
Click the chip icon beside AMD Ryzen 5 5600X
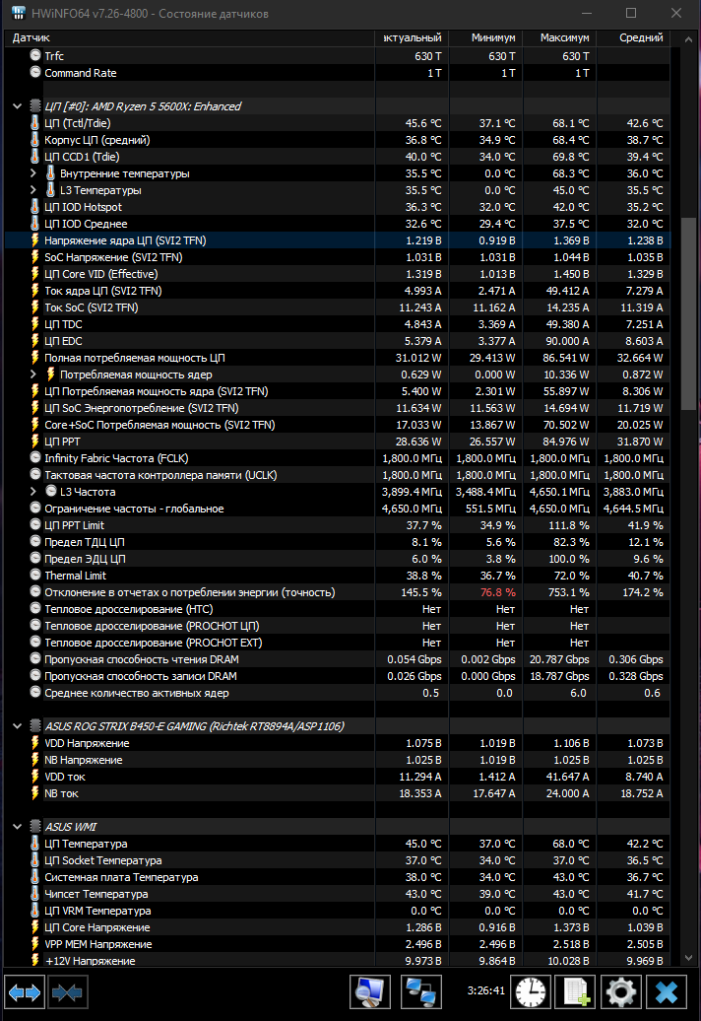pyautogui.click(x=35, y=106)
